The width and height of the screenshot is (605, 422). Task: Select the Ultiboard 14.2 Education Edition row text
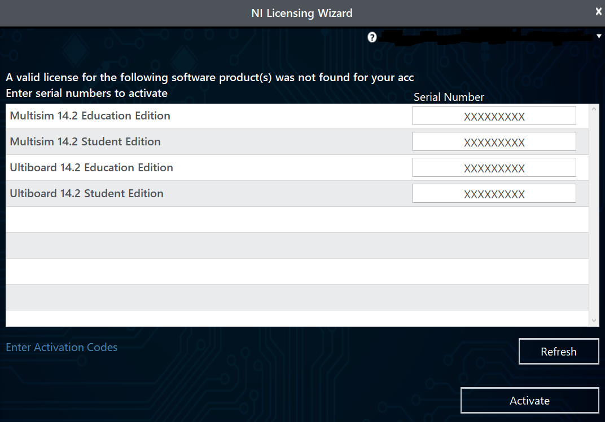tap(91, 167)
